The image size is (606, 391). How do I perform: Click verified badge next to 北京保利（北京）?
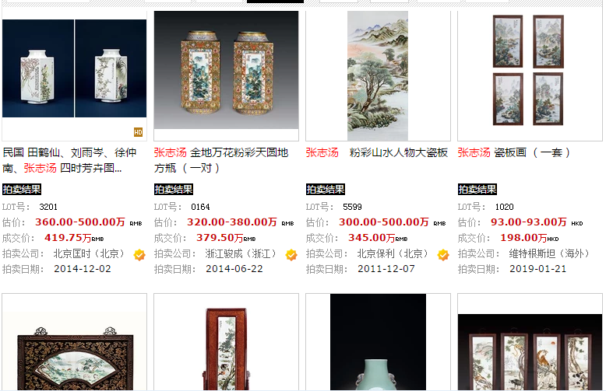(x=443, y=254)
